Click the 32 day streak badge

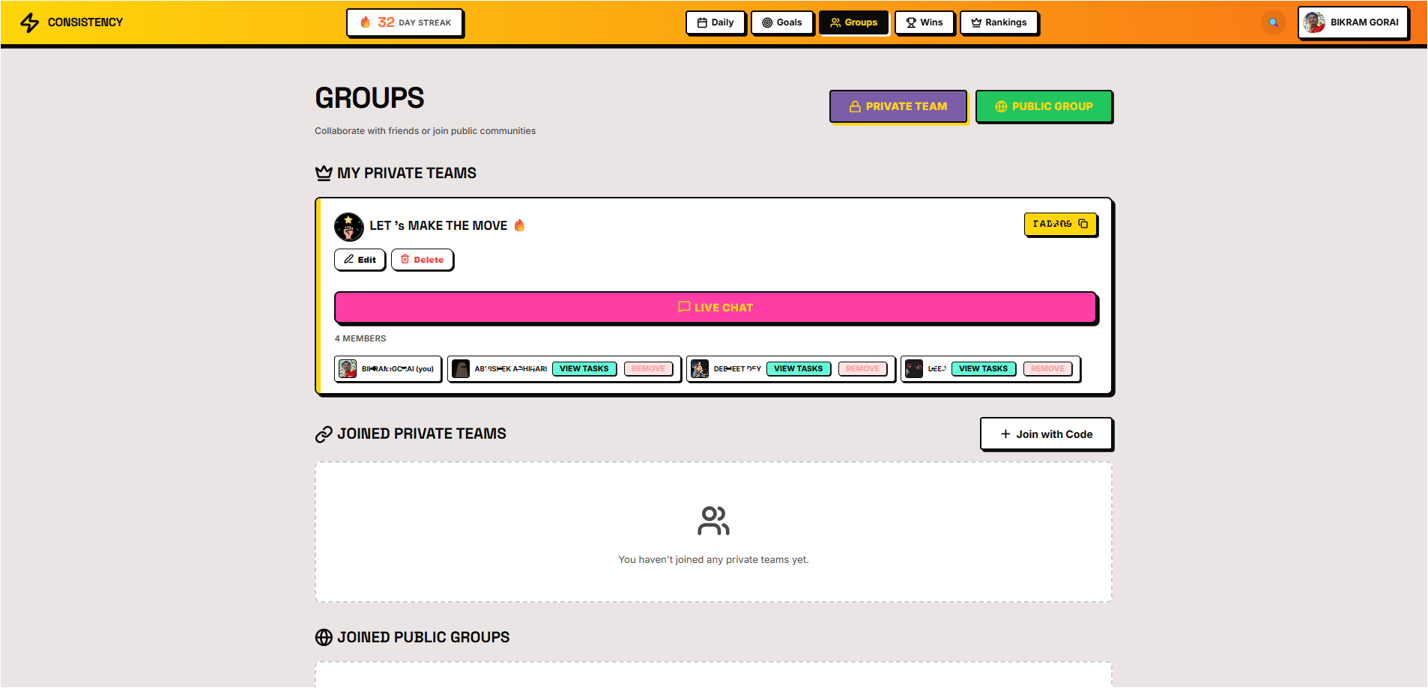405,22
